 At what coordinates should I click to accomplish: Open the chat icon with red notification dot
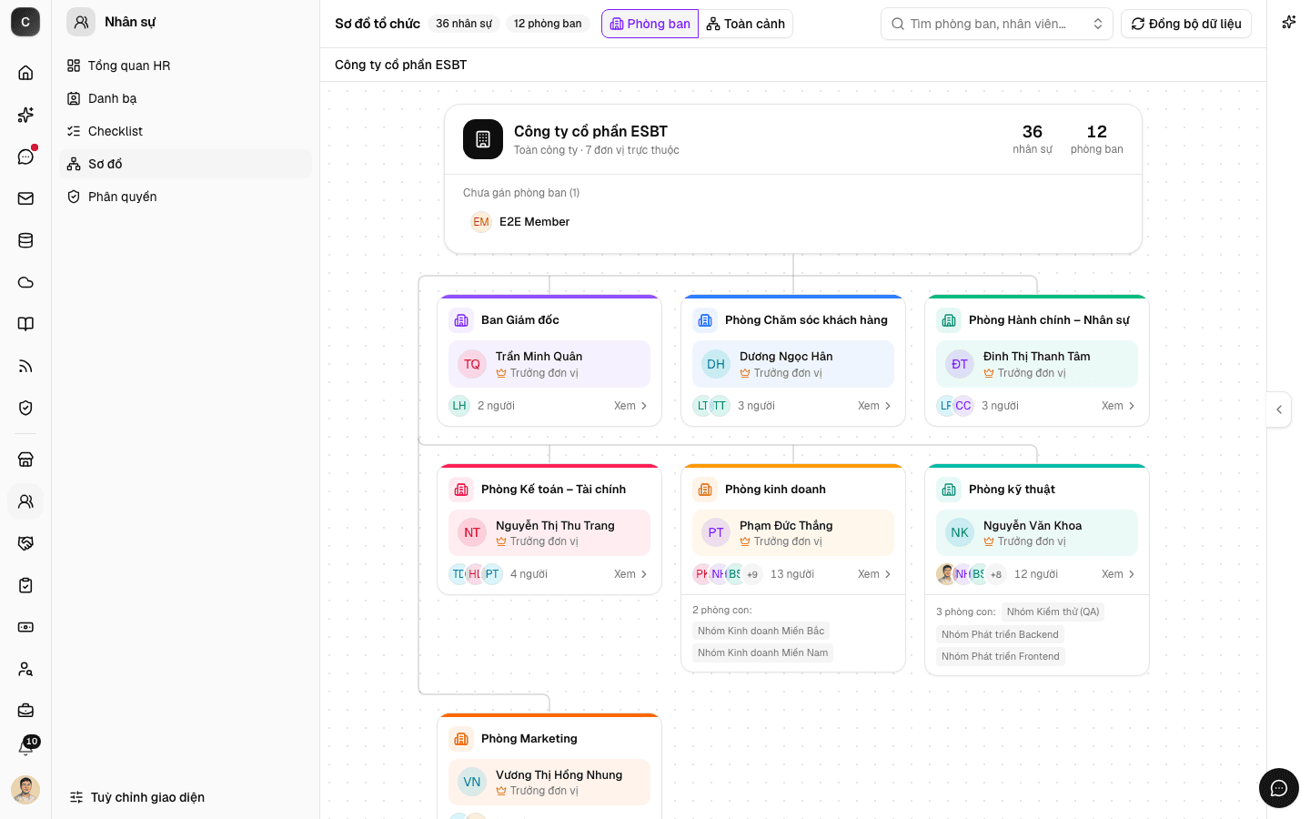coord(25,157)
